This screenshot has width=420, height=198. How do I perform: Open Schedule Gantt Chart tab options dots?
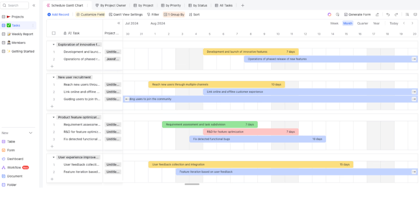pyautogui.click(x=87, y=5)
